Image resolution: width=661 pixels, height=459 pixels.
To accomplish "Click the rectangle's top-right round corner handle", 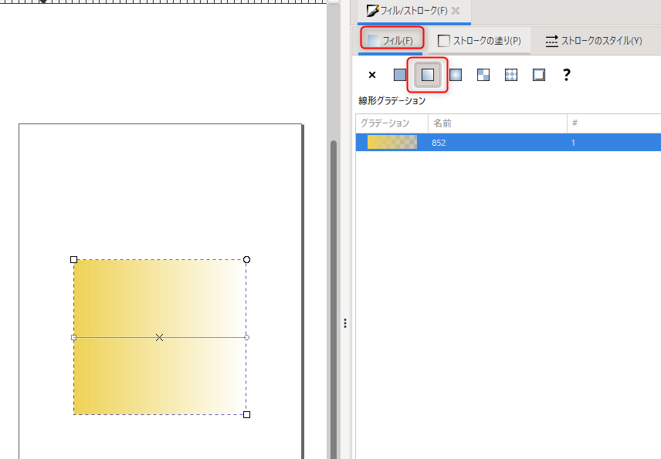I will [x=246, y=259].
